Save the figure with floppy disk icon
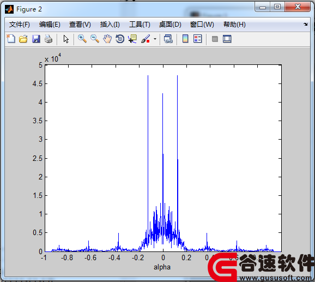Viewport: 315px width, 282px height. tap(36, 39)
